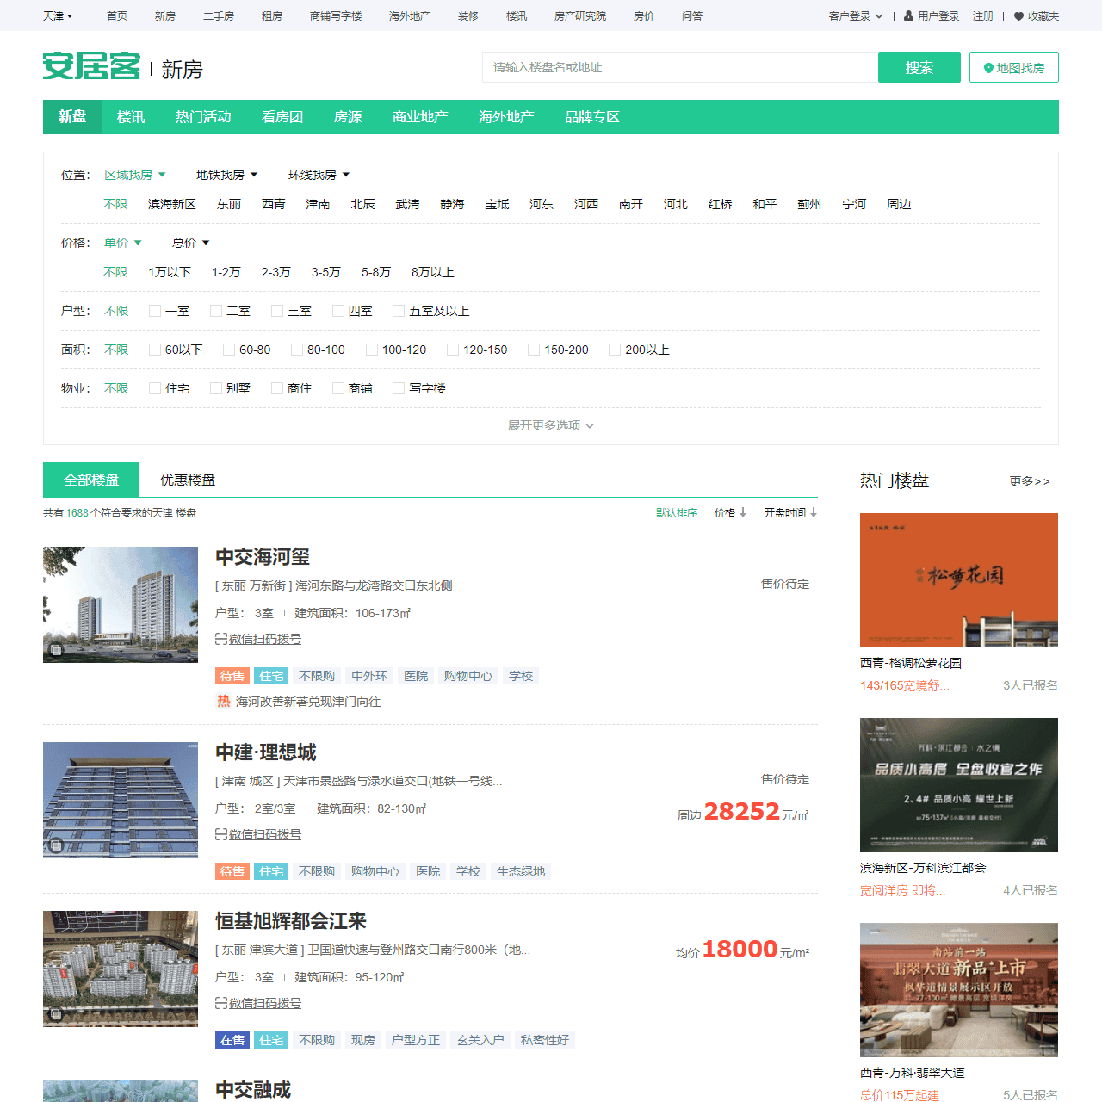Image resolution: width=1102 pixels, height=1102 pixels.
Task: Click the 待售 tag on 中建·理想城
Action: click(232, 871)
